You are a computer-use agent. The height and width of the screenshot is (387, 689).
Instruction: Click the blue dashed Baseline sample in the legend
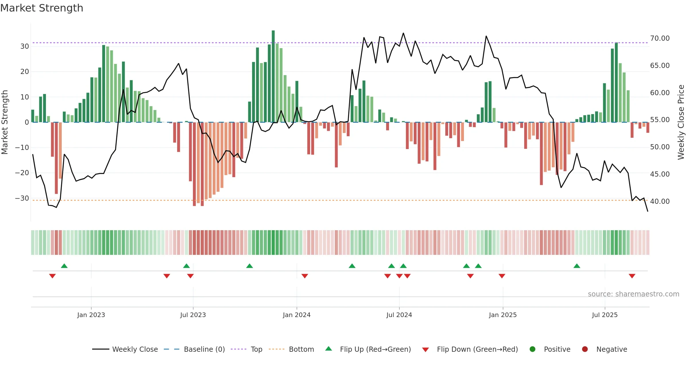click(172, 349)
